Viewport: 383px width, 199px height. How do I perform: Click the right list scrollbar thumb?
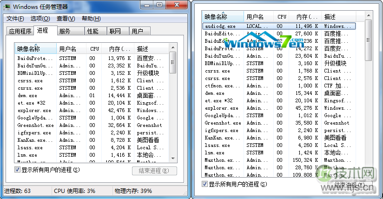pos(368,40)
